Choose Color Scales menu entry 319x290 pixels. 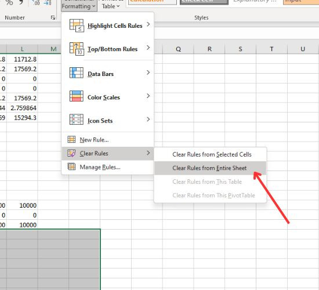coord(108,96)
